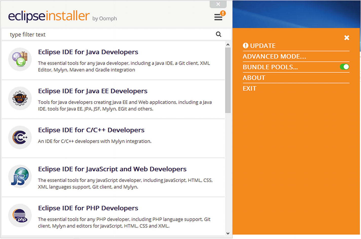Click the type filter text field

pos(111,34)
